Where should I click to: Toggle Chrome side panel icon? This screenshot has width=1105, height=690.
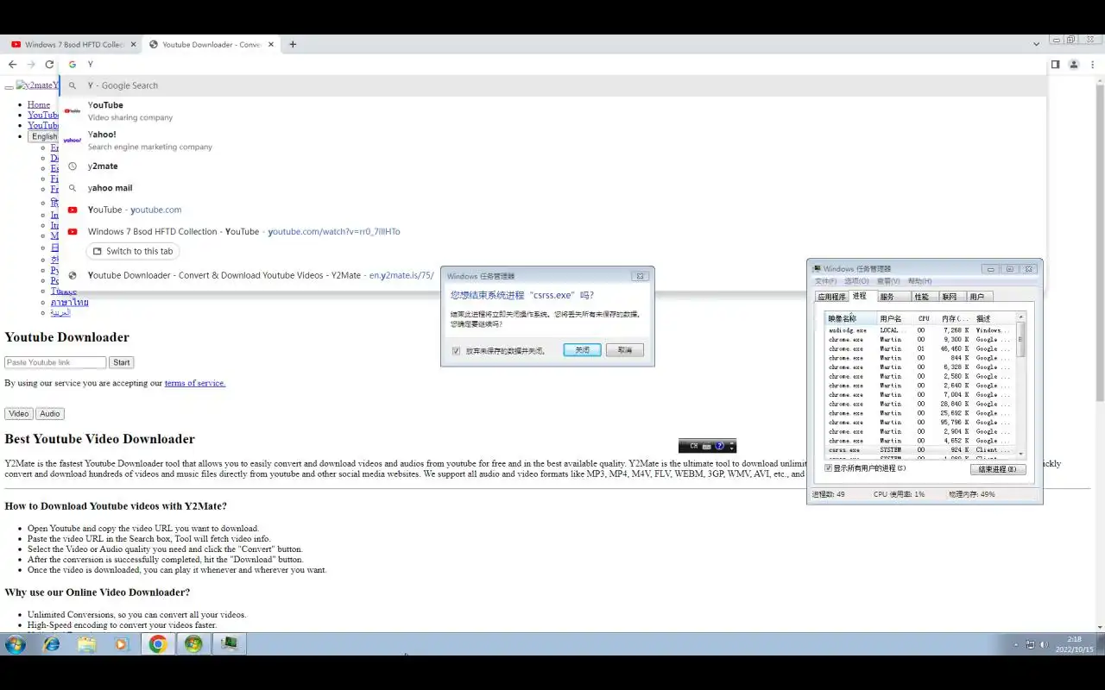click(1055, 65)
